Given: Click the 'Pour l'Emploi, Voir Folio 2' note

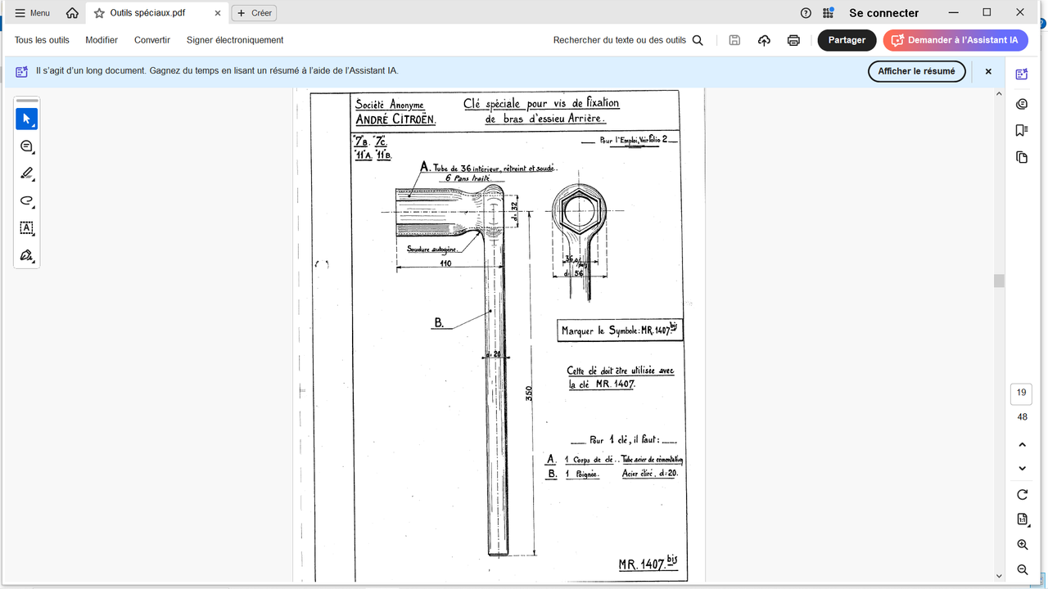Looking at the screenshot, I should (635, 141).
